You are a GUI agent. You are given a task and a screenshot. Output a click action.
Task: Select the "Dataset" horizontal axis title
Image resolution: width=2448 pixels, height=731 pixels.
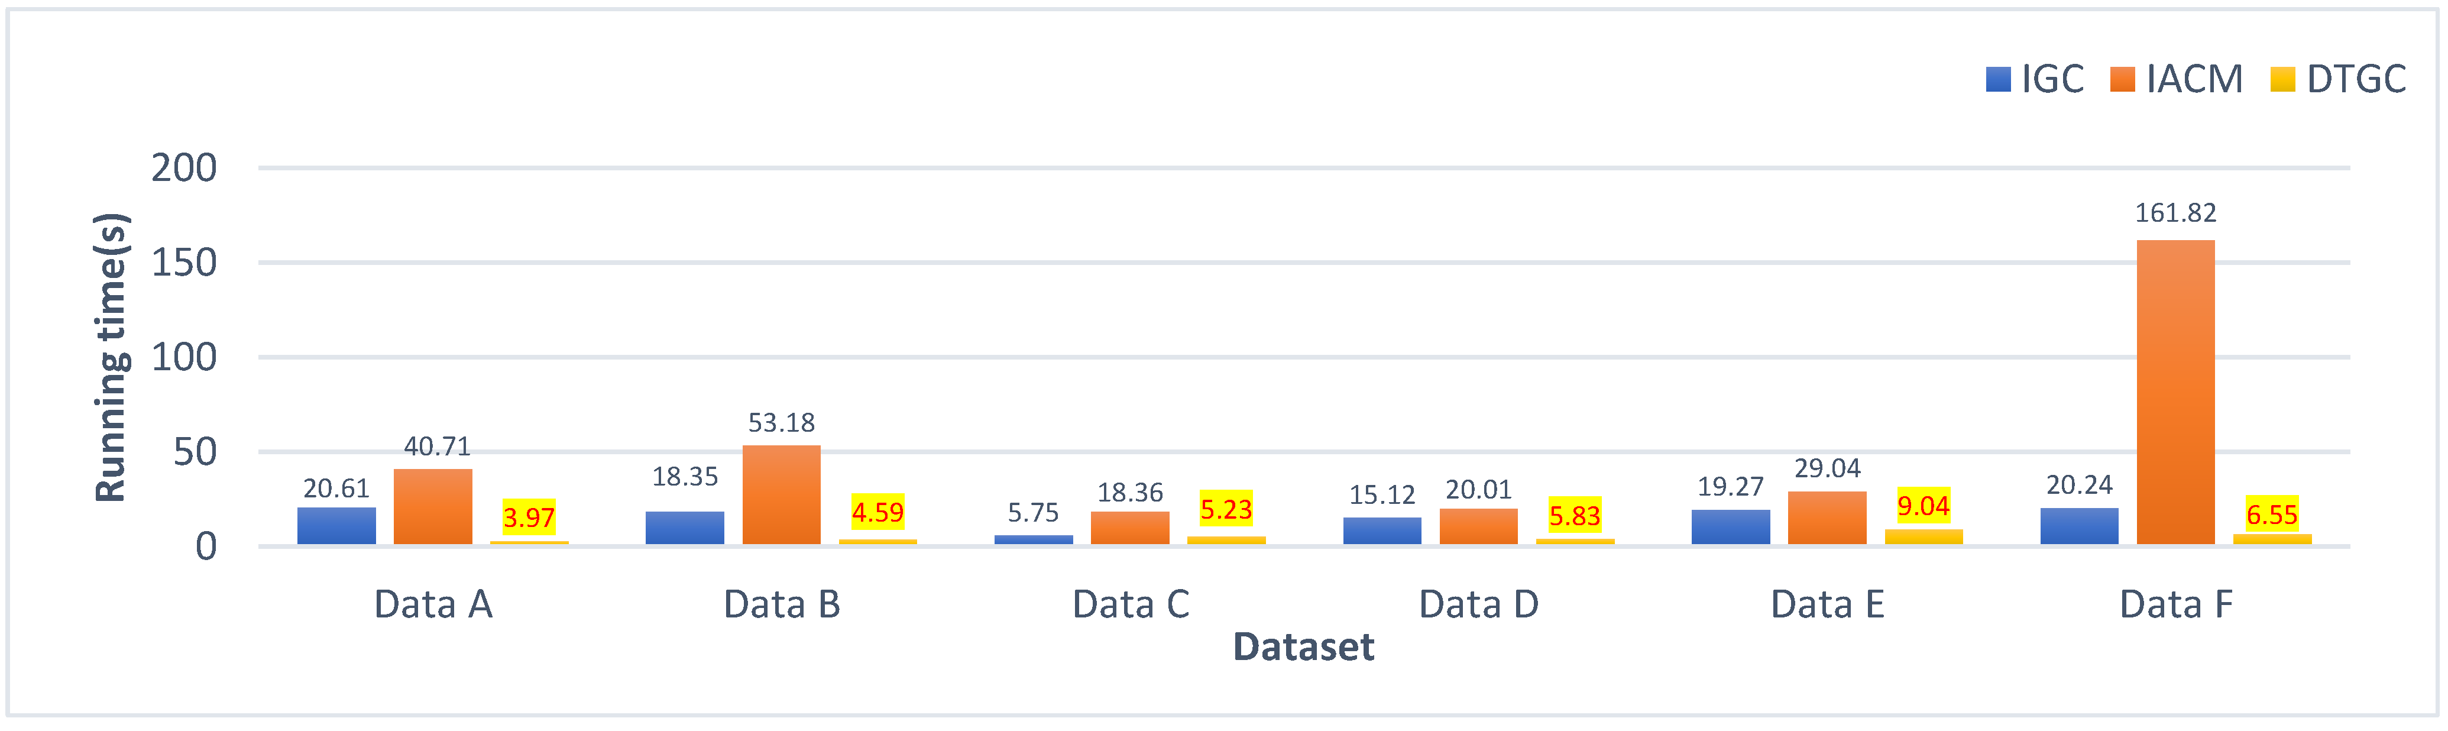[1303, 648]
